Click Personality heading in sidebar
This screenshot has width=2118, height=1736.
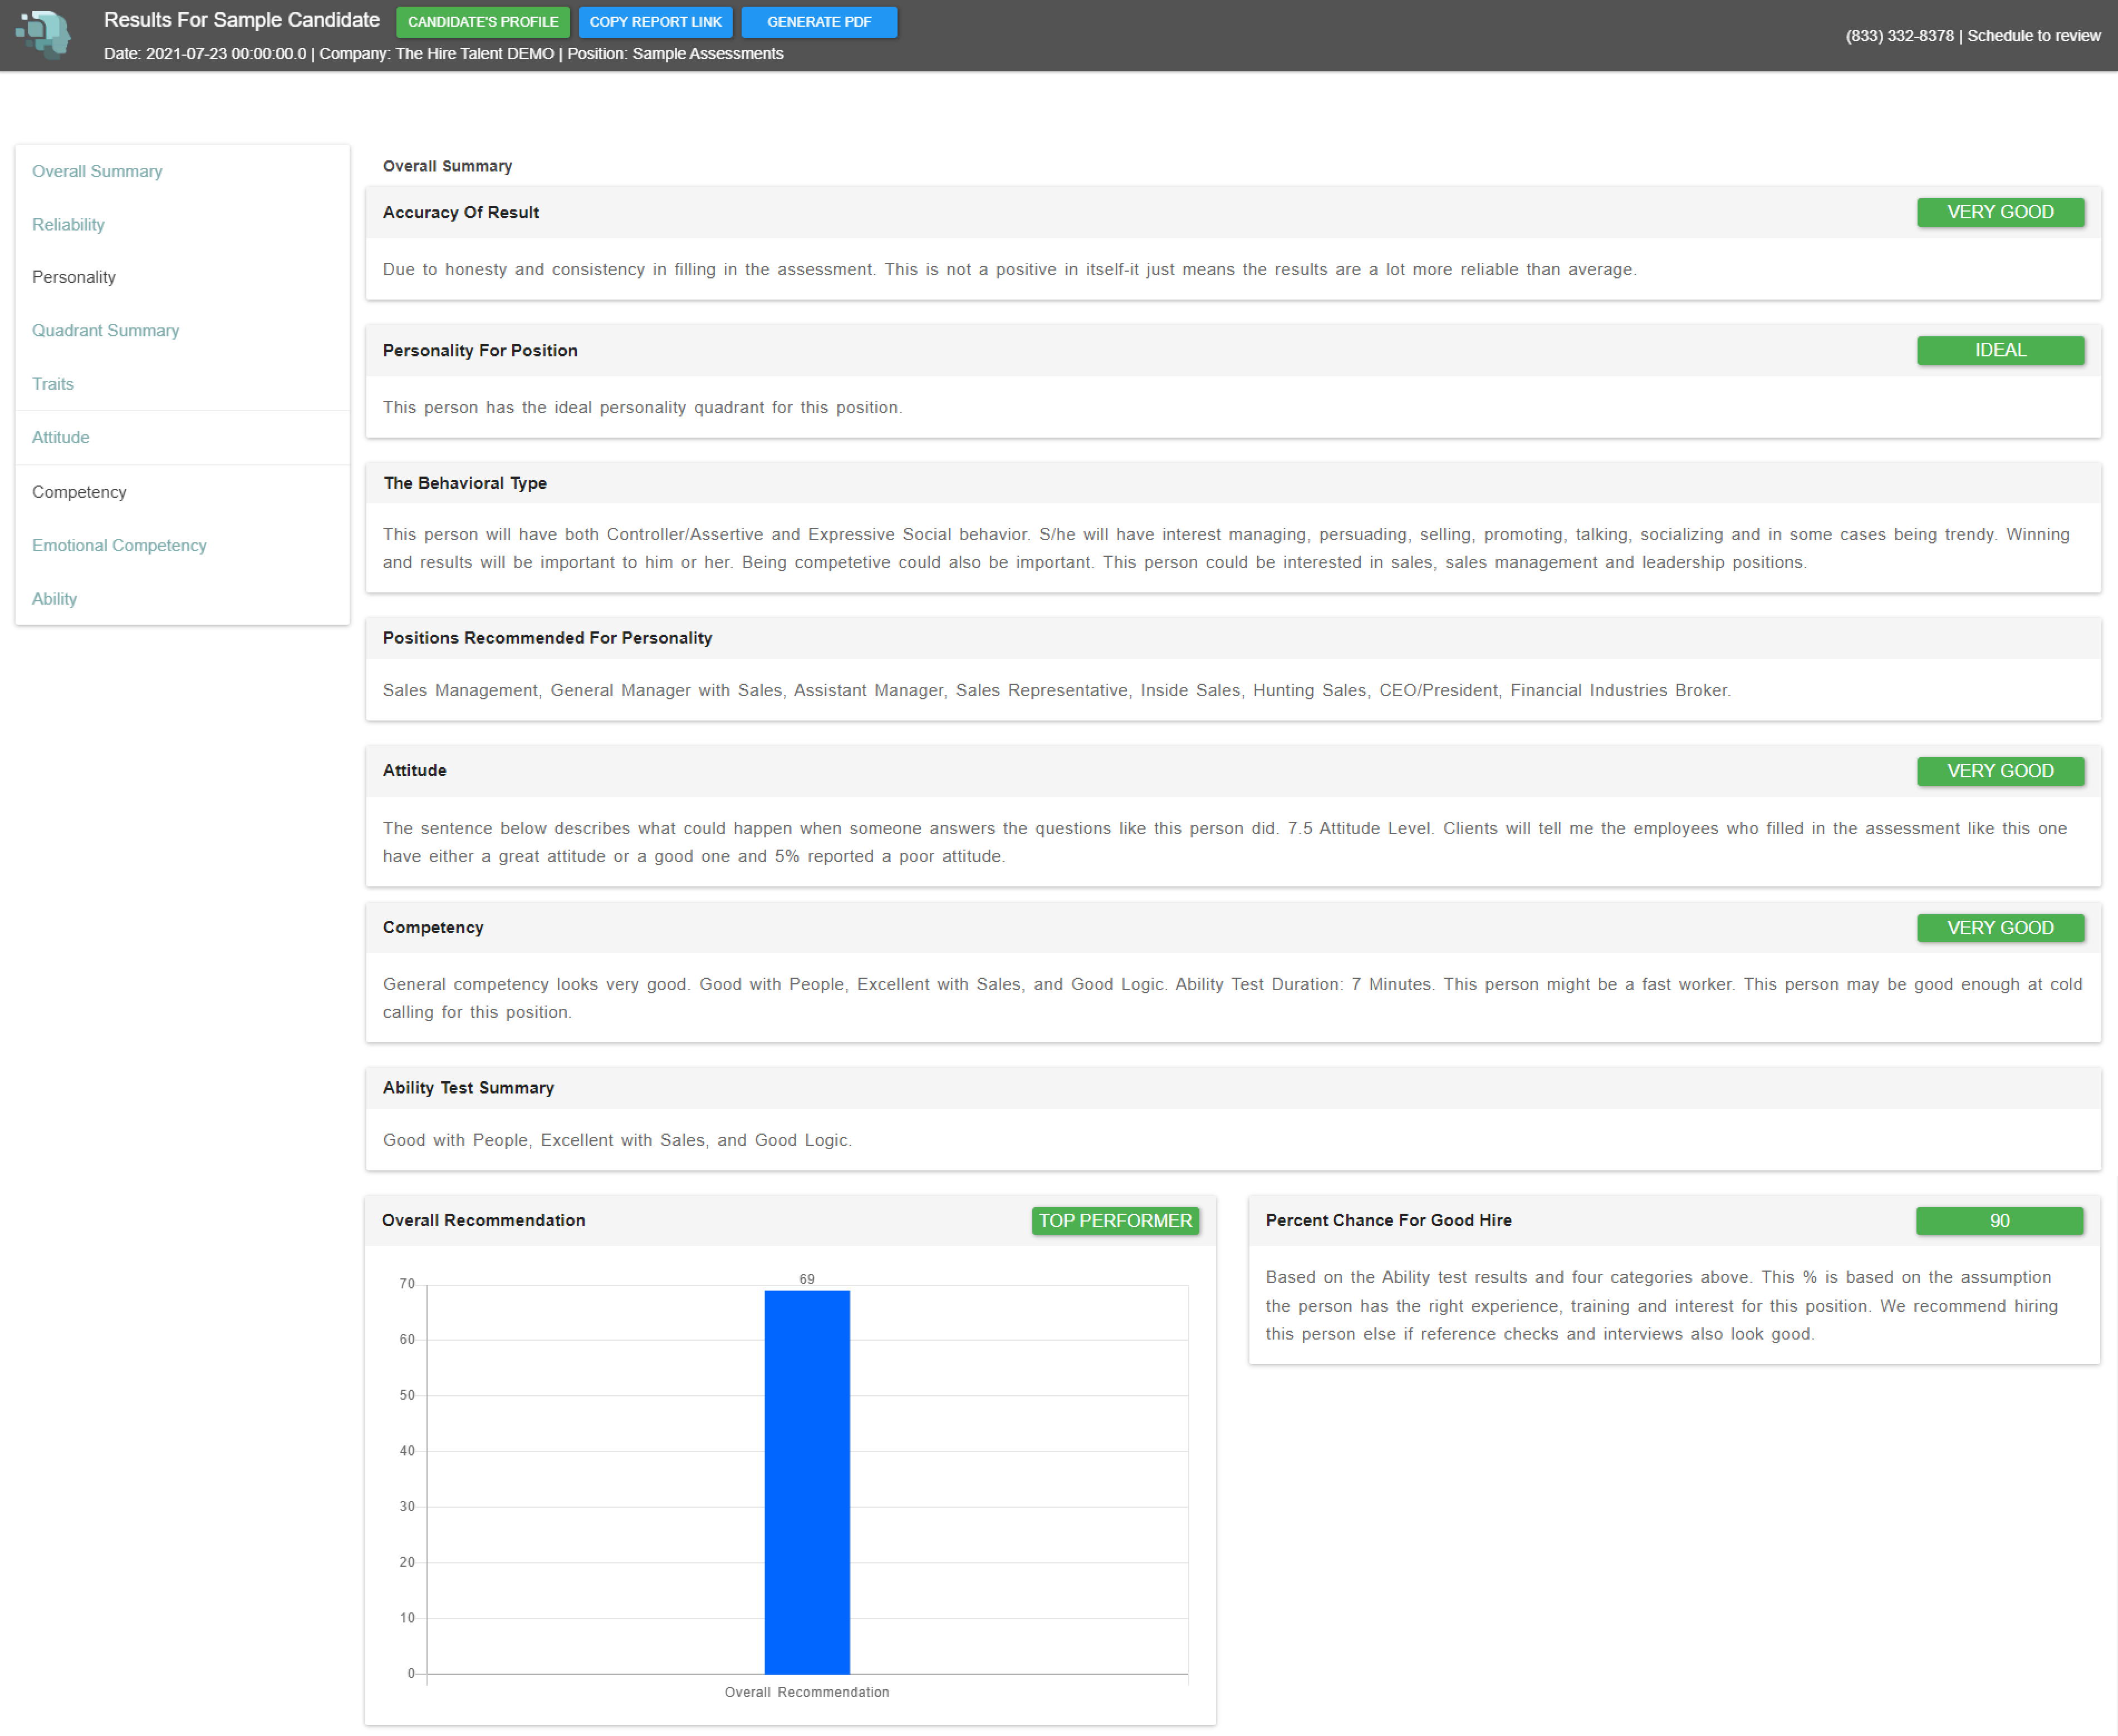(74, 277)
